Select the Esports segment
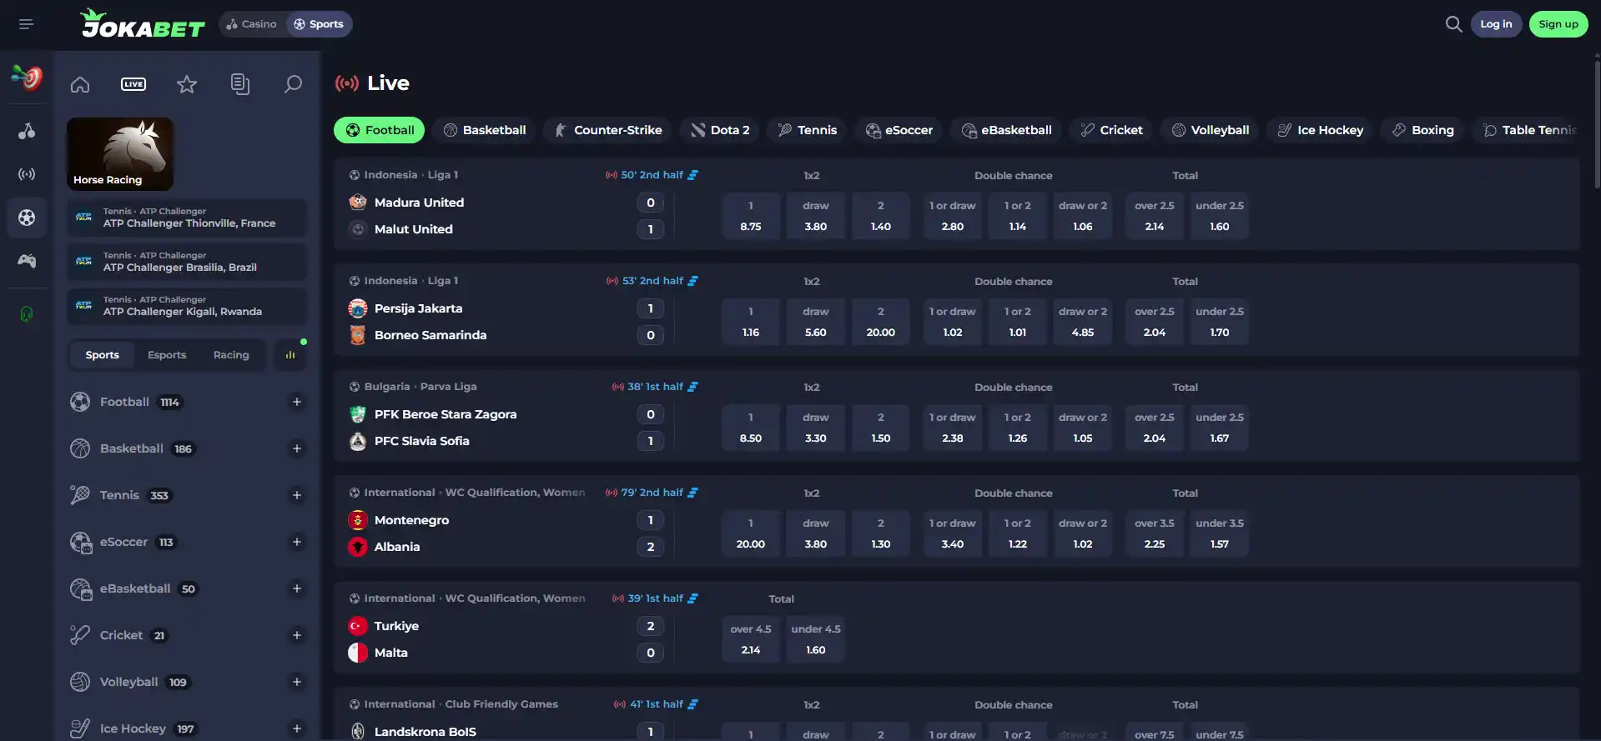Screen dimensions: 1601x741 (x=167, y=355)
